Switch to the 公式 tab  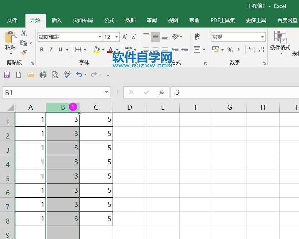coord(109,20)
